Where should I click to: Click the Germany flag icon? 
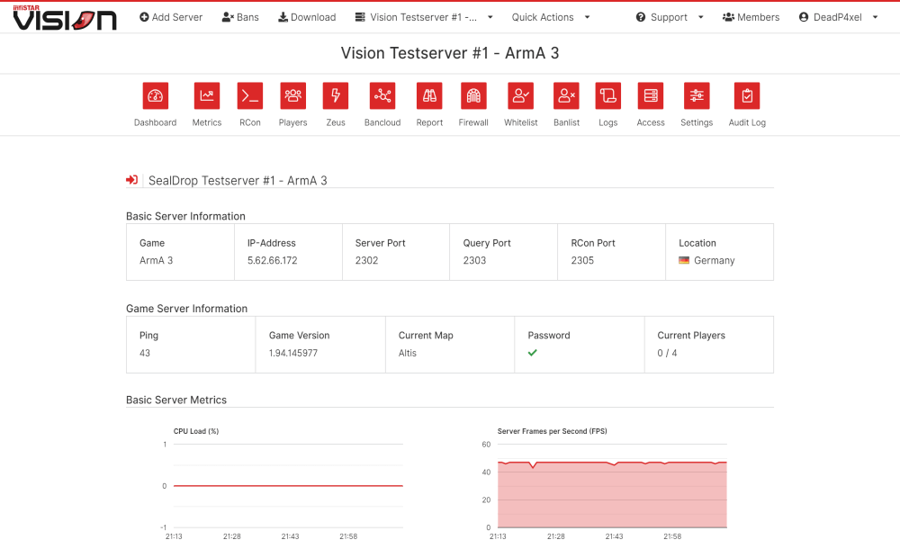pyautogui.click(x=684, y=260)
